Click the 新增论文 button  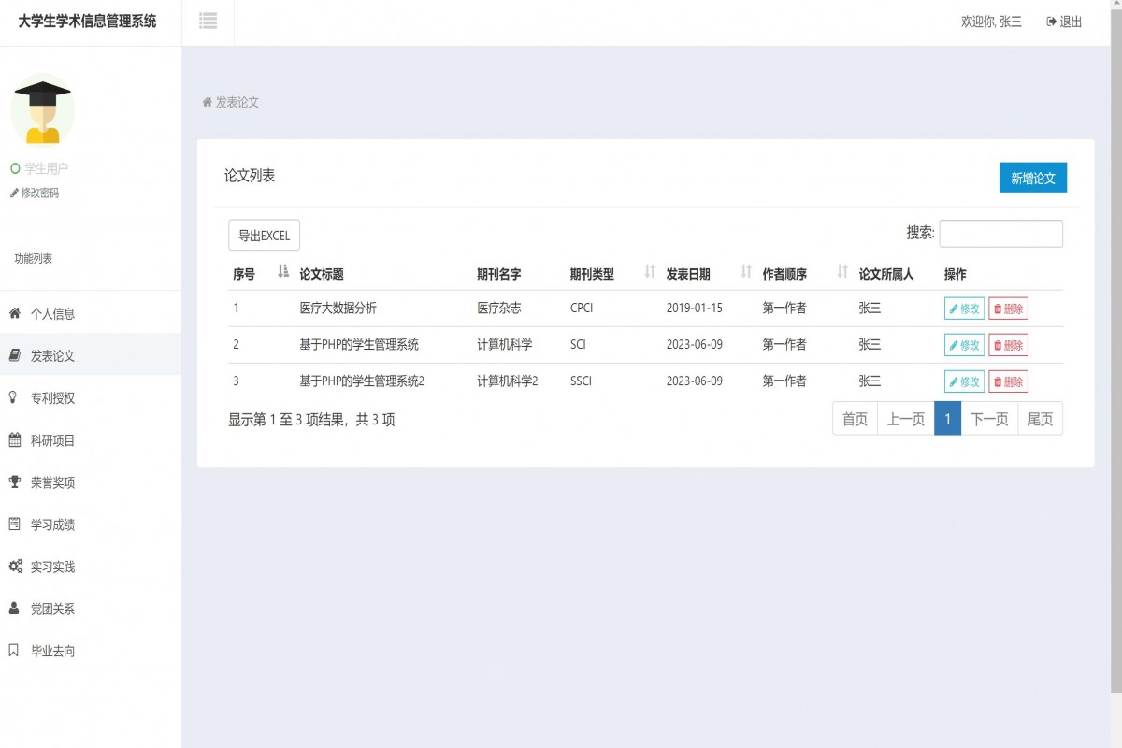click(1032, 177)
